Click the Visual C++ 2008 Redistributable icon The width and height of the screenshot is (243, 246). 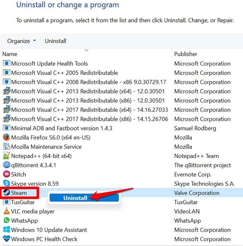[6, 82]
